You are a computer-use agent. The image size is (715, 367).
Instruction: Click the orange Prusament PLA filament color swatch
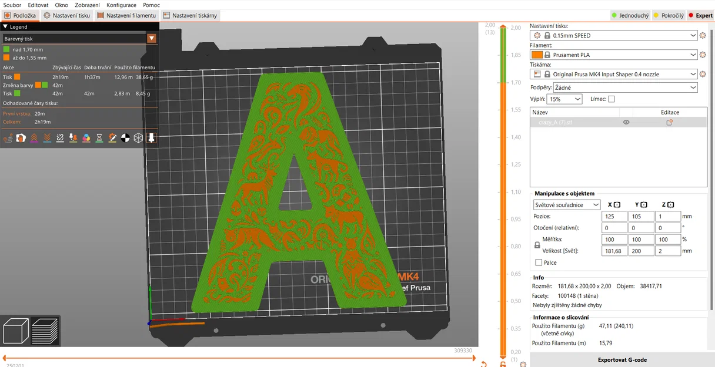[x=536, y=55]
